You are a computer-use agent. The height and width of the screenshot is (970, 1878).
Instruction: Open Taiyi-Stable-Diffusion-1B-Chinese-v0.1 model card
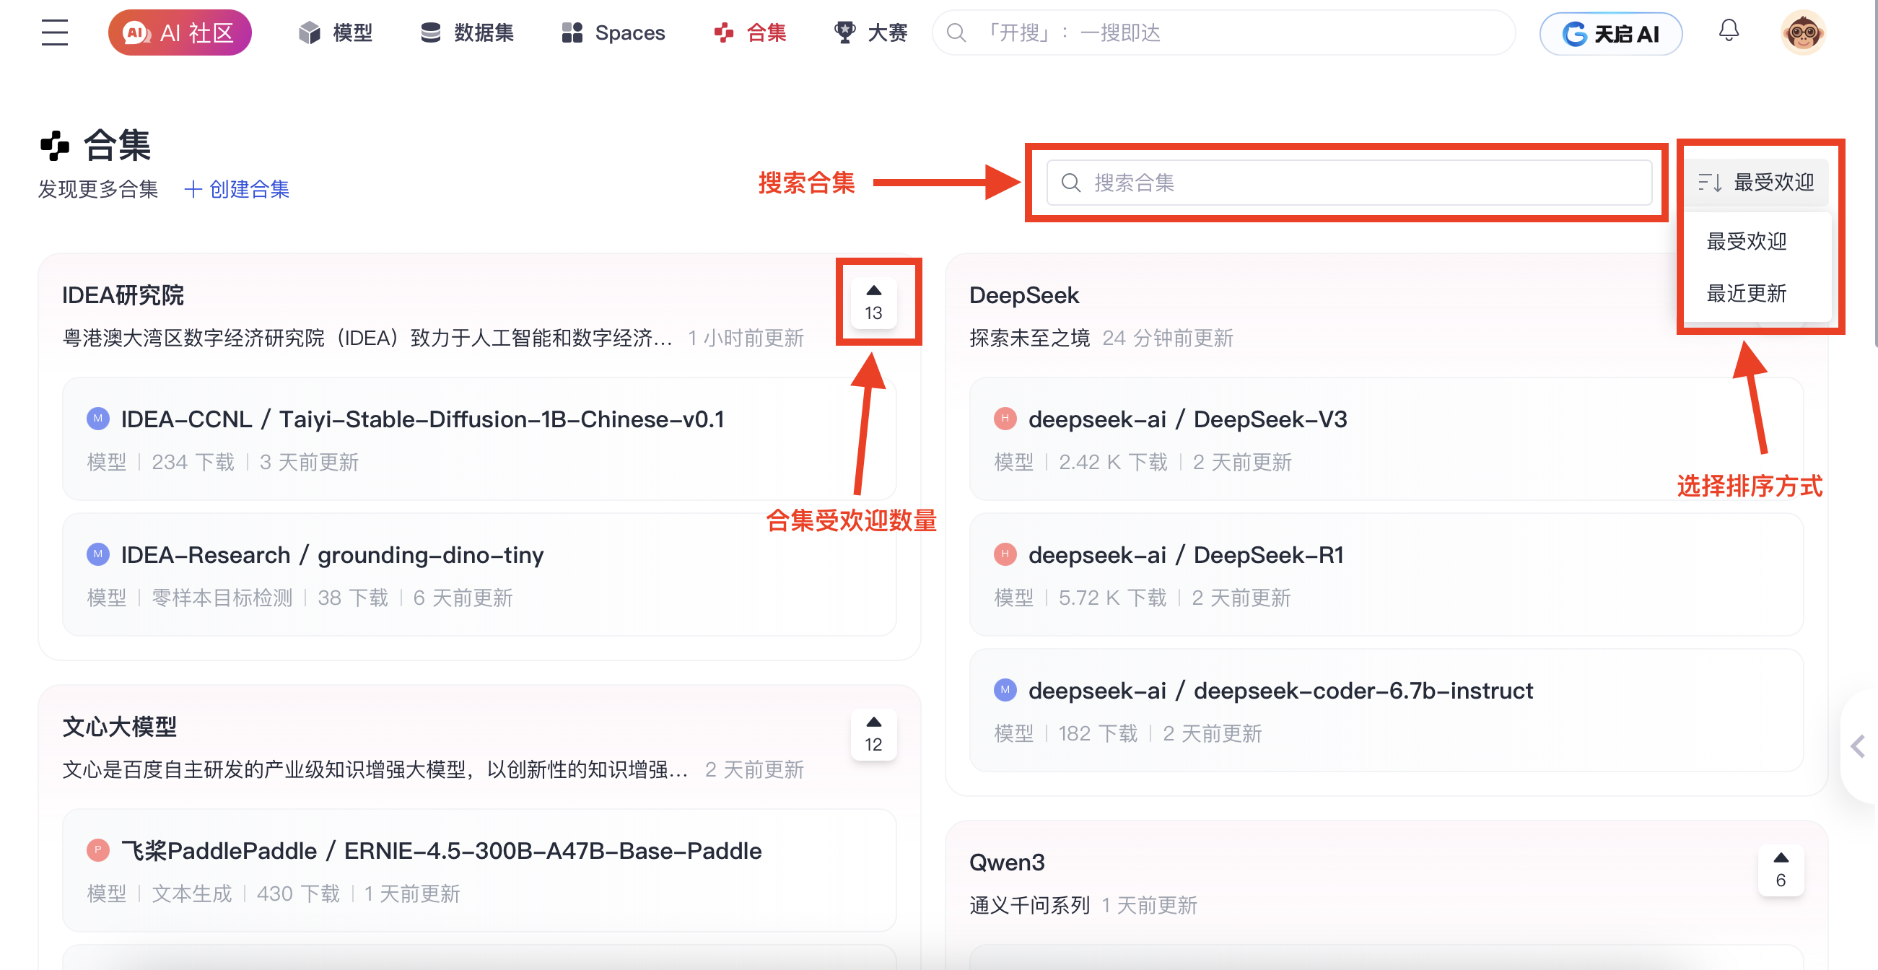click(x=479, y=439)
